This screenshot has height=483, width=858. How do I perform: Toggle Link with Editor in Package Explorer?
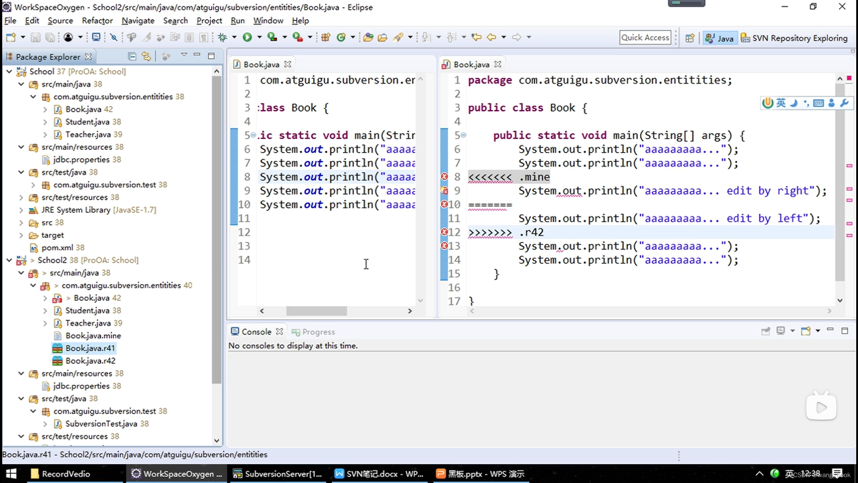tap(146, 56)
